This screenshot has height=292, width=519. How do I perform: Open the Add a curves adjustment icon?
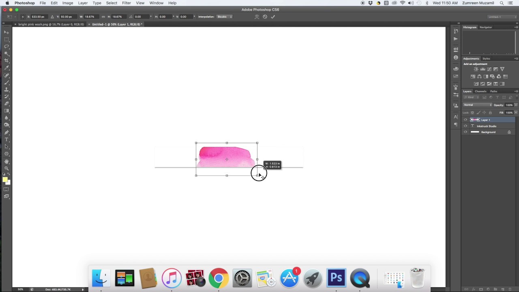coord(488,69)
